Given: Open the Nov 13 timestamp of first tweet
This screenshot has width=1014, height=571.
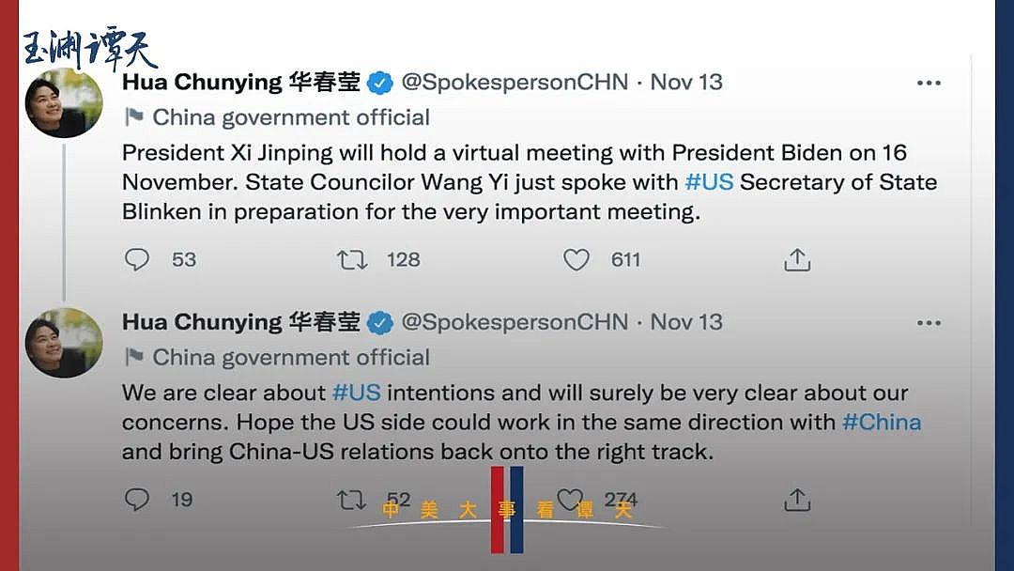Looking at the screenshot, I should pos(686,82).
